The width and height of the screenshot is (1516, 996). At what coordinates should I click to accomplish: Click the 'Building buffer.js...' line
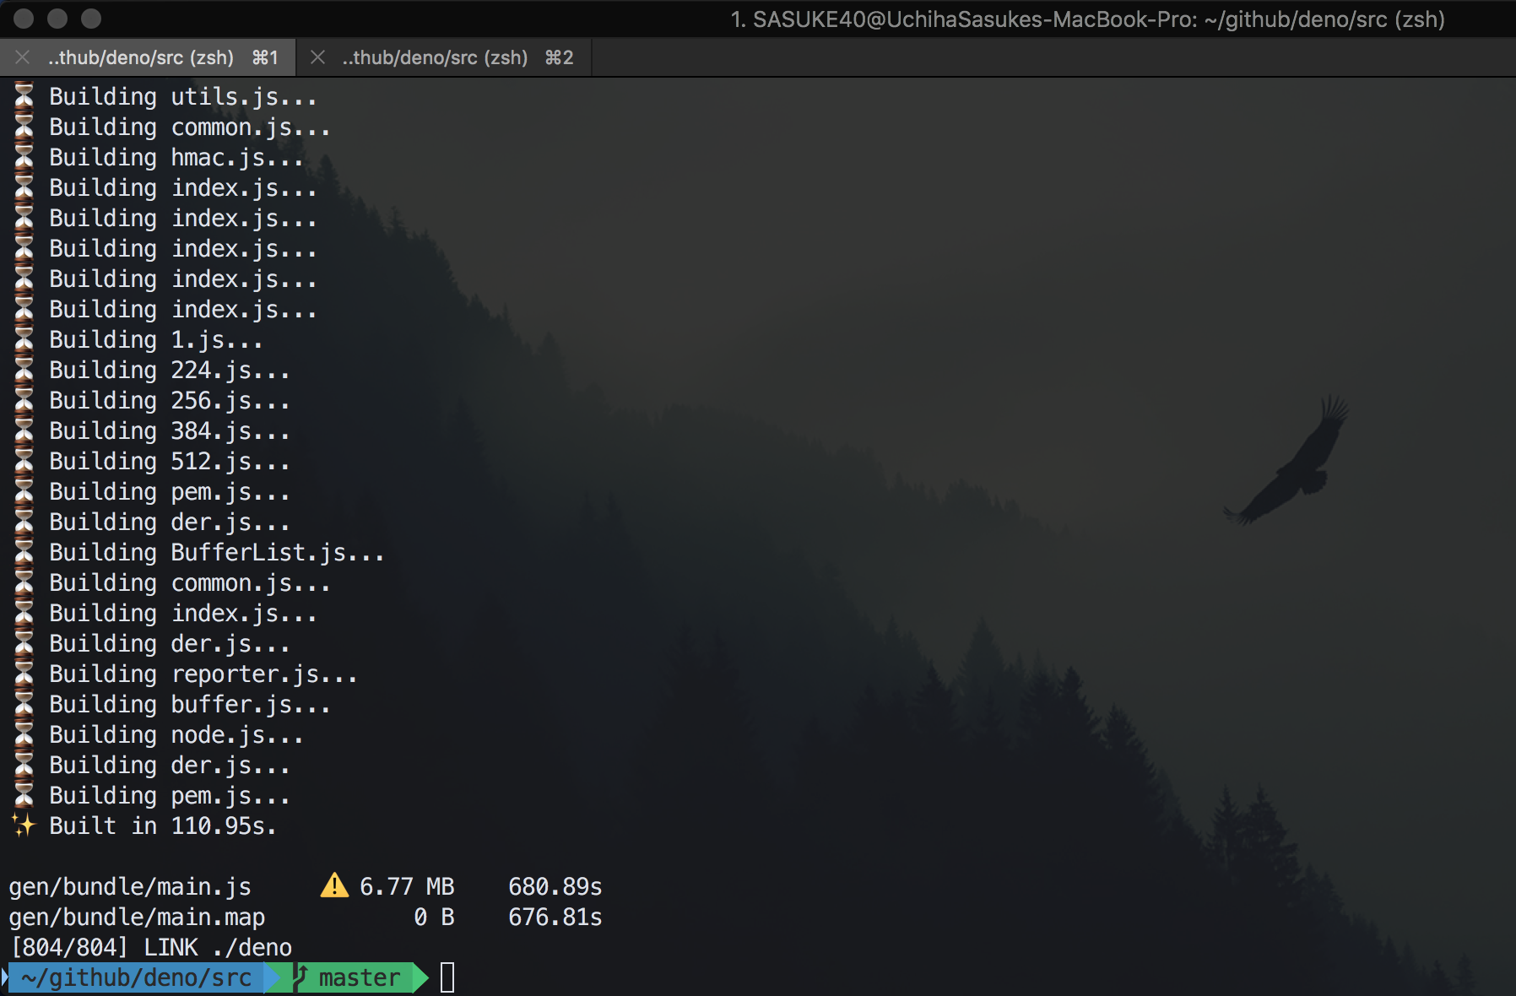click(x=190, y=705)
